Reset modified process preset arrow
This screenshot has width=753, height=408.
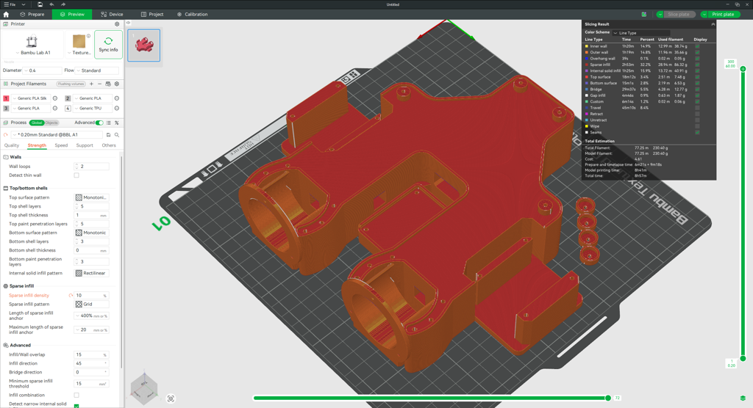tap(6, 135)
